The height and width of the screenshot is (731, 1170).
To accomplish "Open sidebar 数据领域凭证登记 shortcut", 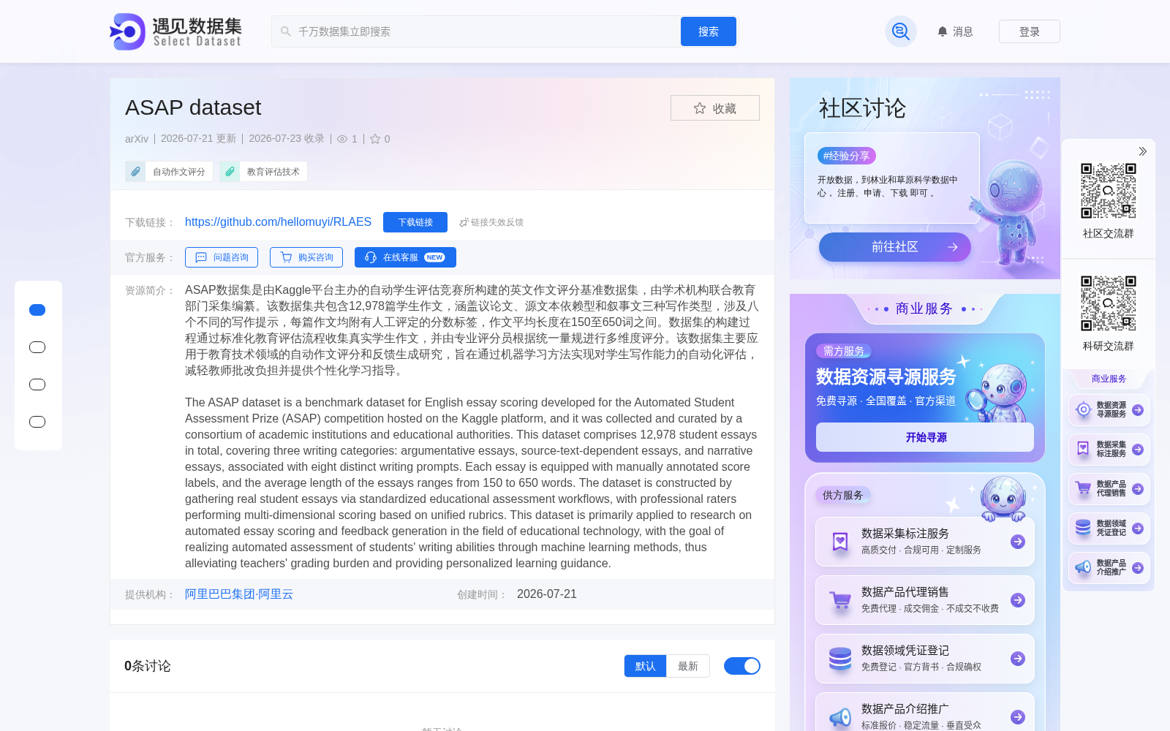I will pyautogui.click(x=1109, y=529).
